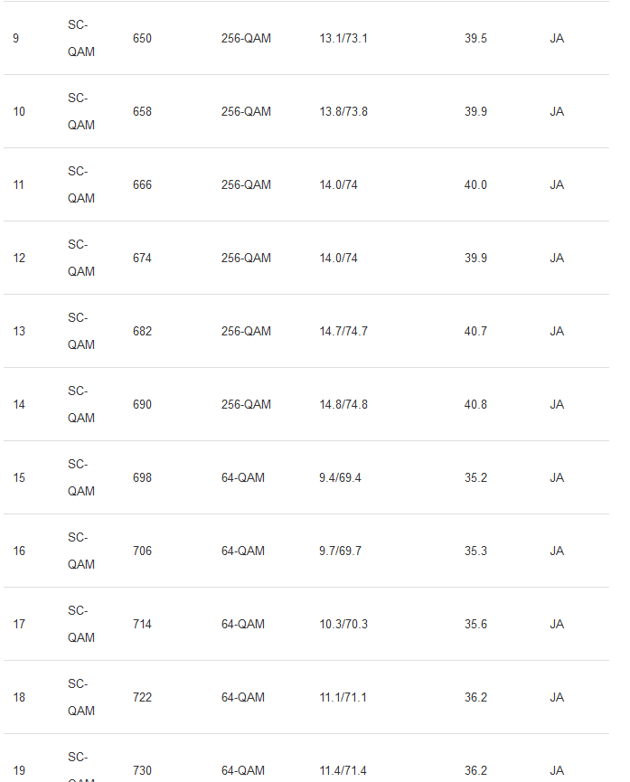Viewport: 630px width, 782px height.
Task: Select the 40.0 SNR value
Action: (475, 185)
